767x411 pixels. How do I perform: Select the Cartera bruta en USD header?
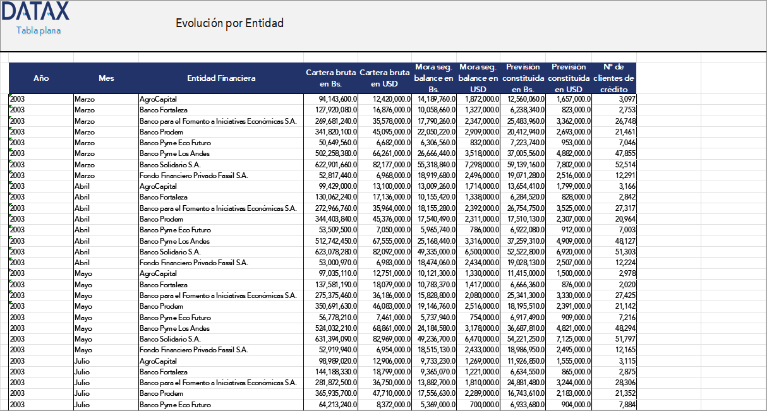click(385, 78)
